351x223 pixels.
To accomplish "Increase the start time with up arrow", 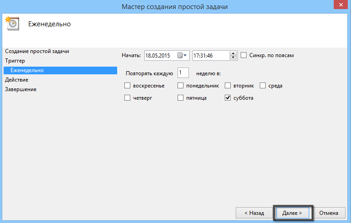I will point(233,53).
